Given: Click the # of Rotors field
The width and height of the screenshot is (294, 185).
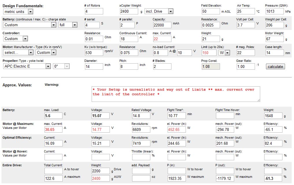Looking at the screenshot, I should 94,12.
